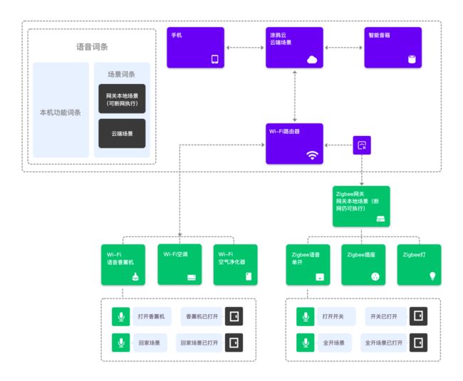Select the Wi-Fi 空气净化器 card title
This screenshot has height=381, width=463.
231,258
